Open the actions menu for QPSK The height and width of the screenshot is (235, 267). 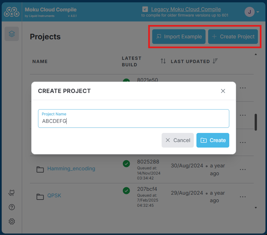pyautogui.click(x=243, y=196)
